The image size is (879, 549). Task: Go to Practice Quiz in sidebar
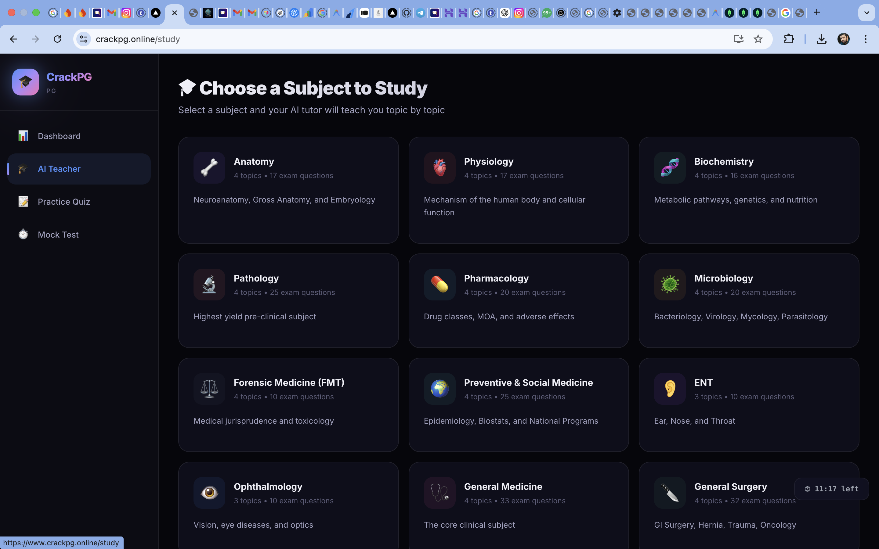coord(64,202)
